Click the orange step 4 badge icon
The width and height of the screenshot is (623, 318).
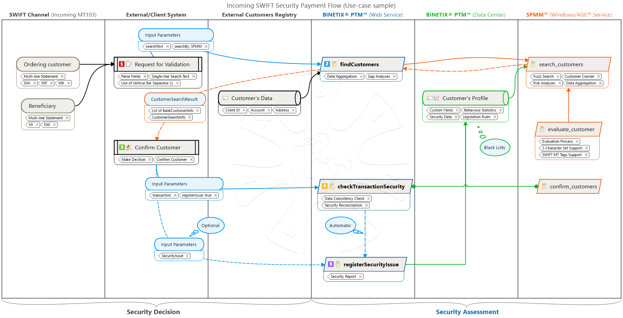coord(325,186)
